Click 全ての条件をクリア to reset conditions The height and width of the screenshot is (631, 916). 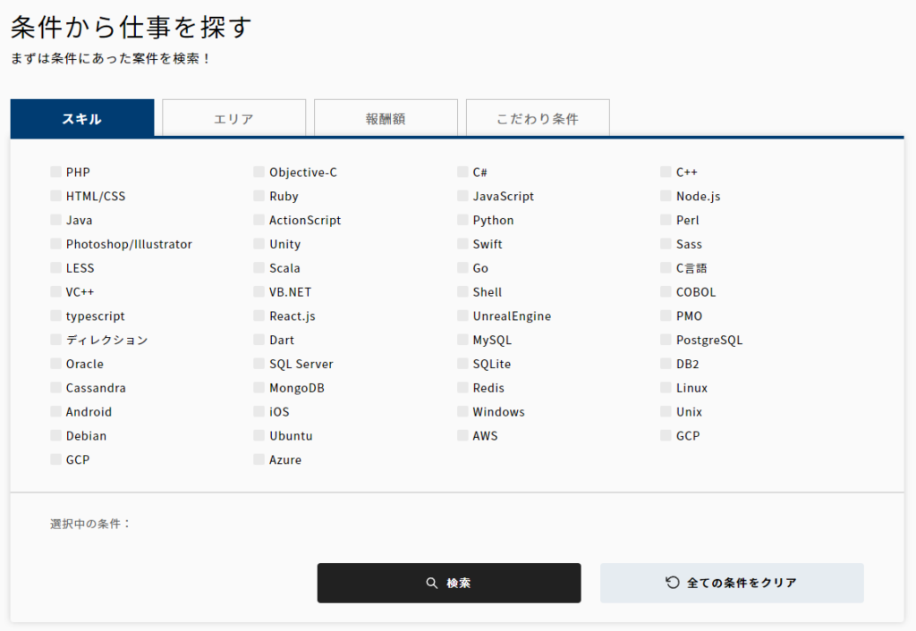coord(732,583)
